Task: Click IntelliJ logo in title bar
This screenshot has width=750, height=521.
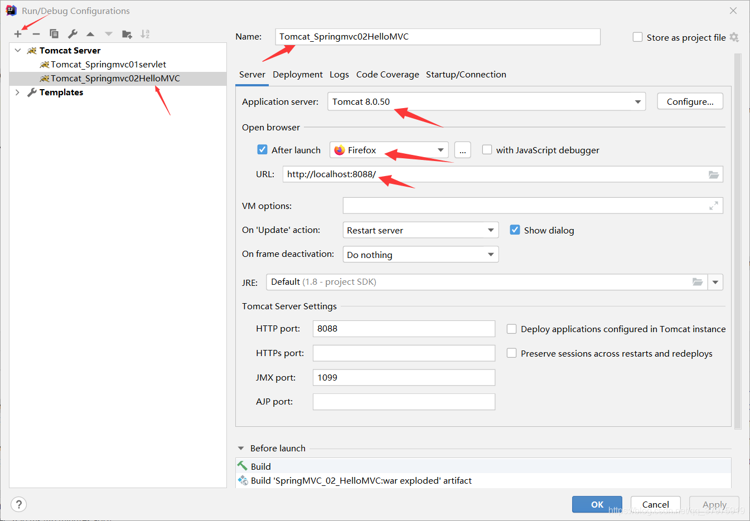Action: (x=11, y=11)
